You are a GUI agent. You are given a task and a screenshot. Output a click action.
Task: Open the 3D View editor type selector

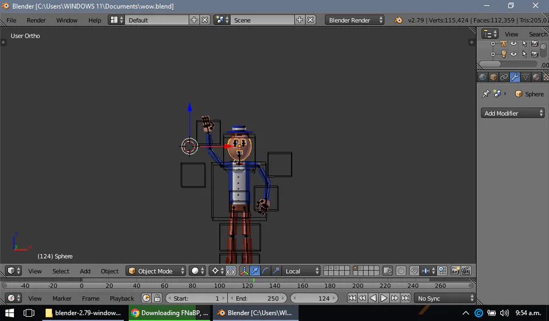point(13,270)
